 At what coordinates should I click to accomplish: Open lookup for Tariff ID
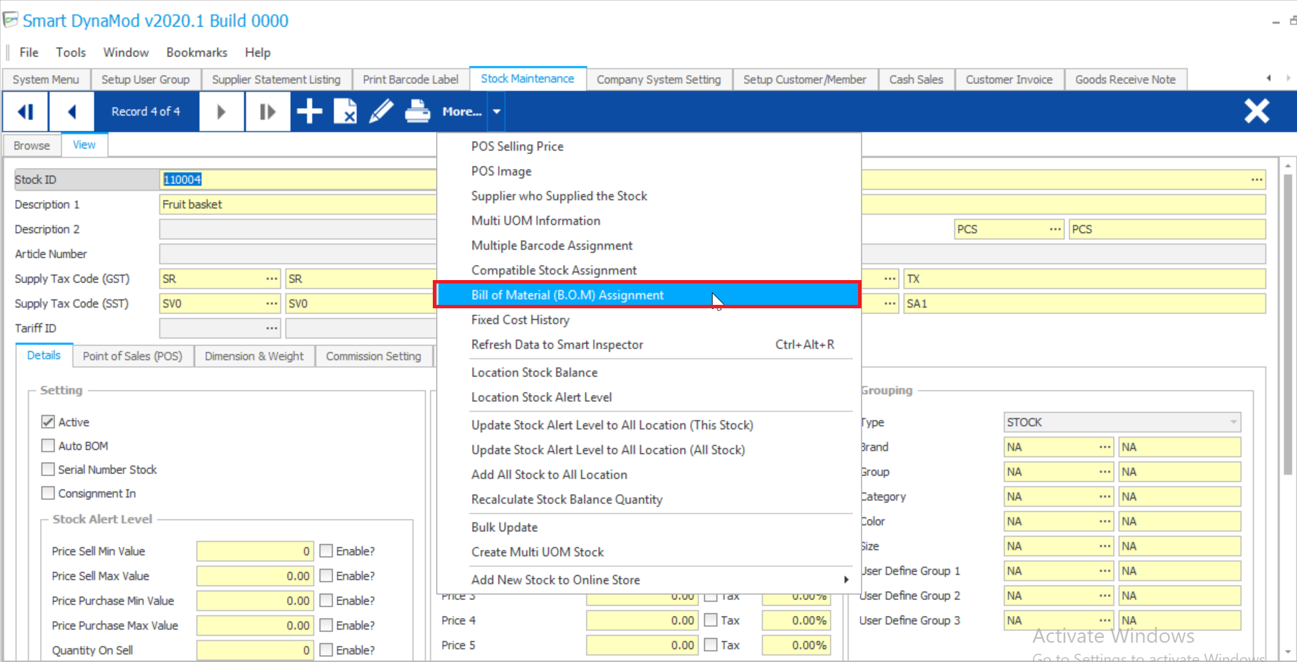tap(272, 328)
